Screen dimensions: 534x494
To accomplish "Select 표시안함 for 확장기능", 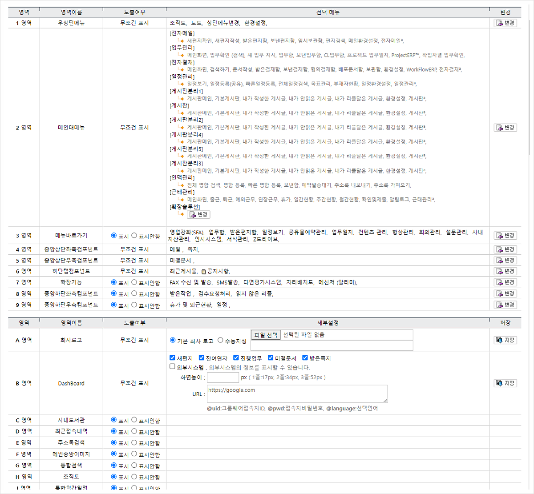I will pos(134,282).
